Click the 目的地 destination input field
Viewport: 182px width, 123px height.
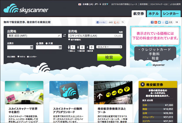(x=95, y=36)
